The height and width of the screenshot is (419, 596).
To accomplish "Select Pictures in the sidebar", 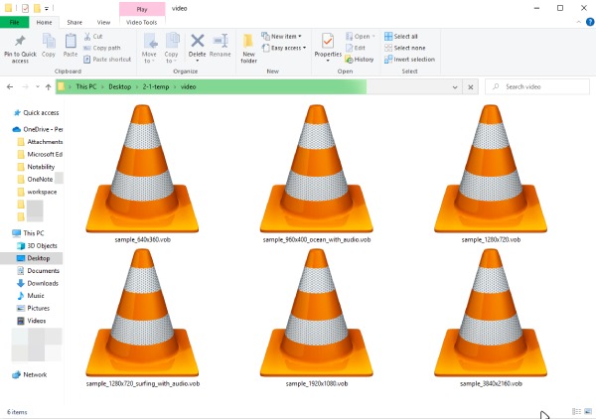I will [x=34, y=308].
